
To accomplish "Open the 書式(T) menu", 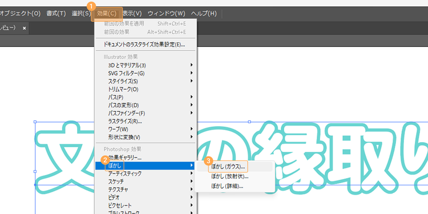I will (56, 13).
